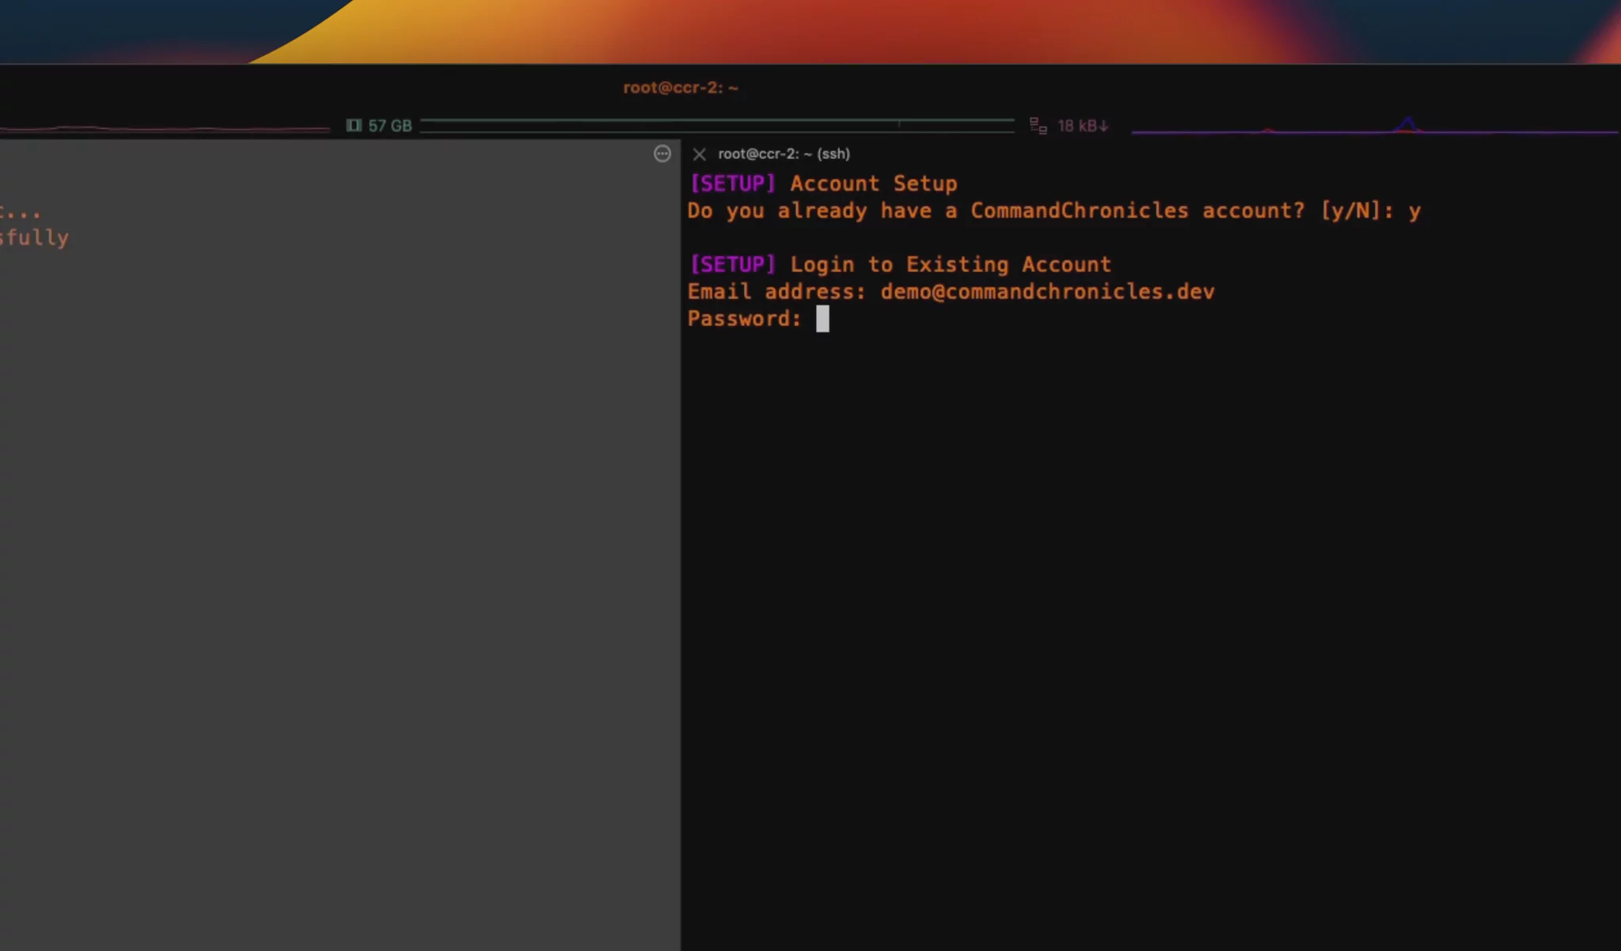Click the memory icon beside 57 GB
Screen dimensions: 1621x951
pos(354,126)
